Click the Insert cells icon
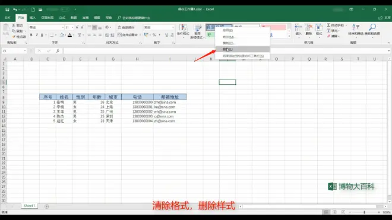Screen dimensions: 392x220 point(298,27)
